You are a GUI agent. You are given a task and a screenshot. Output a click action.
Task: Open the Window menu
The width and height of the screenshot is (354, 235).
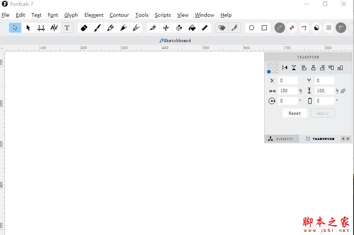[x=205, y=15]
